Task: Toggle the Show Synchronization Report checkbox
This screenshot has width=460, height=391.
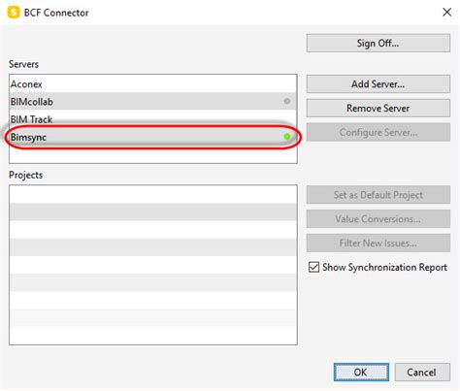Action: point(313,267)
